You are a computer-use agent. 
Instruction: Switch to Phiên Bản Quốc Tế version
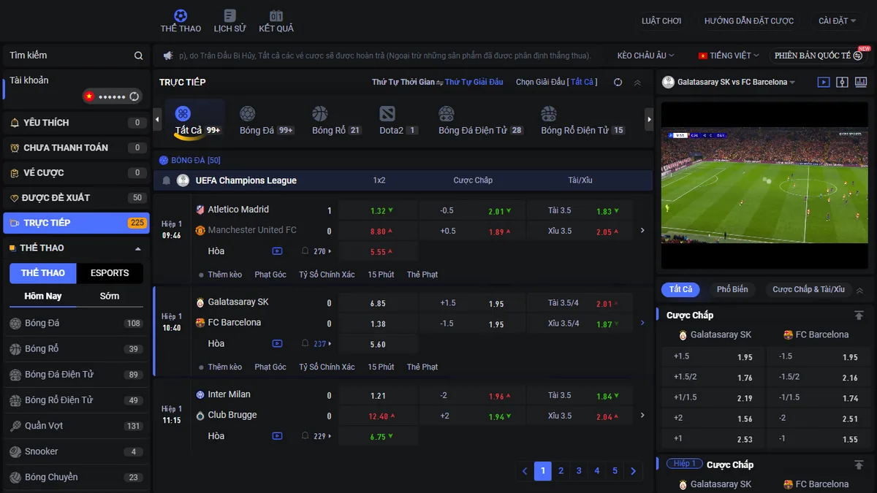819,56
